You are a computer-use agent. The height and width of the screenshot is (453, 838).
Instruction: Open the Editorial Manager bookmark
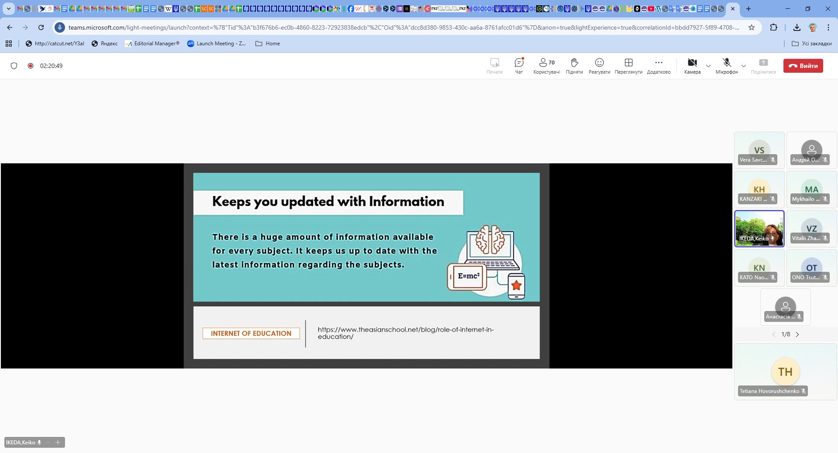152,44
